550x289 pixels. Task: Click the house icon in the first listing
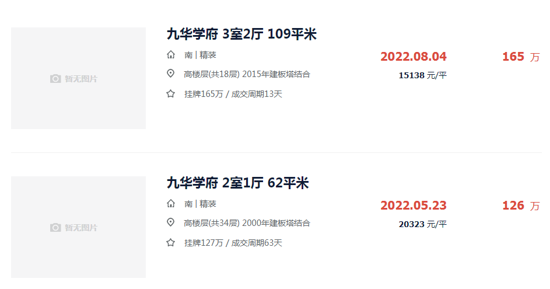point(171,55)
